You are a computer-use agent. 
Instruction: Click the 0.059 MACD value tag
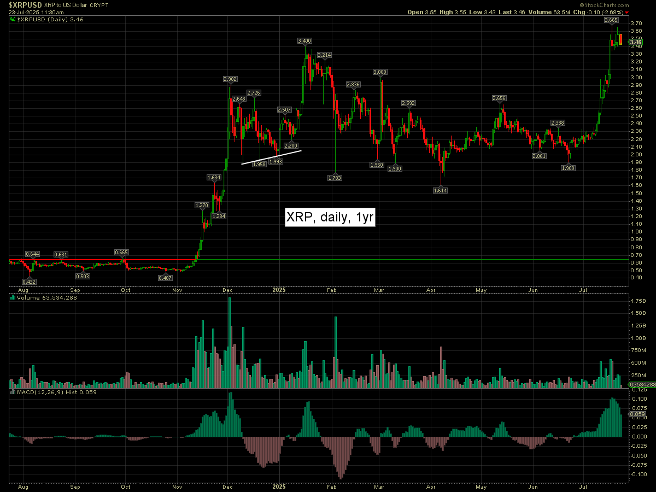click(636, 414)
